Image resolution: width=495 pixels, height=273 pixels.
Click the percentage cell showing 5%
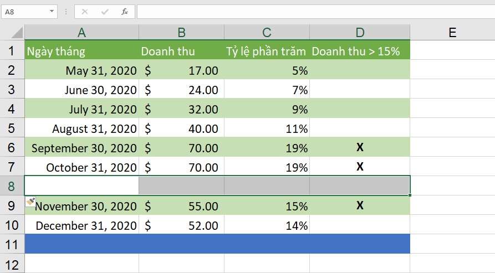point(267,70)
